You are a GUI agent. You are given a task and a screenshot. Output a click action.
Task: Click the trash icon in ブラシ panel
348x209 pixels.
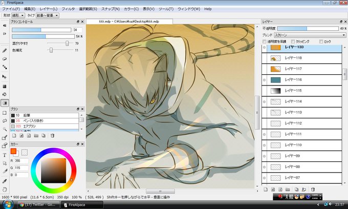52,135
